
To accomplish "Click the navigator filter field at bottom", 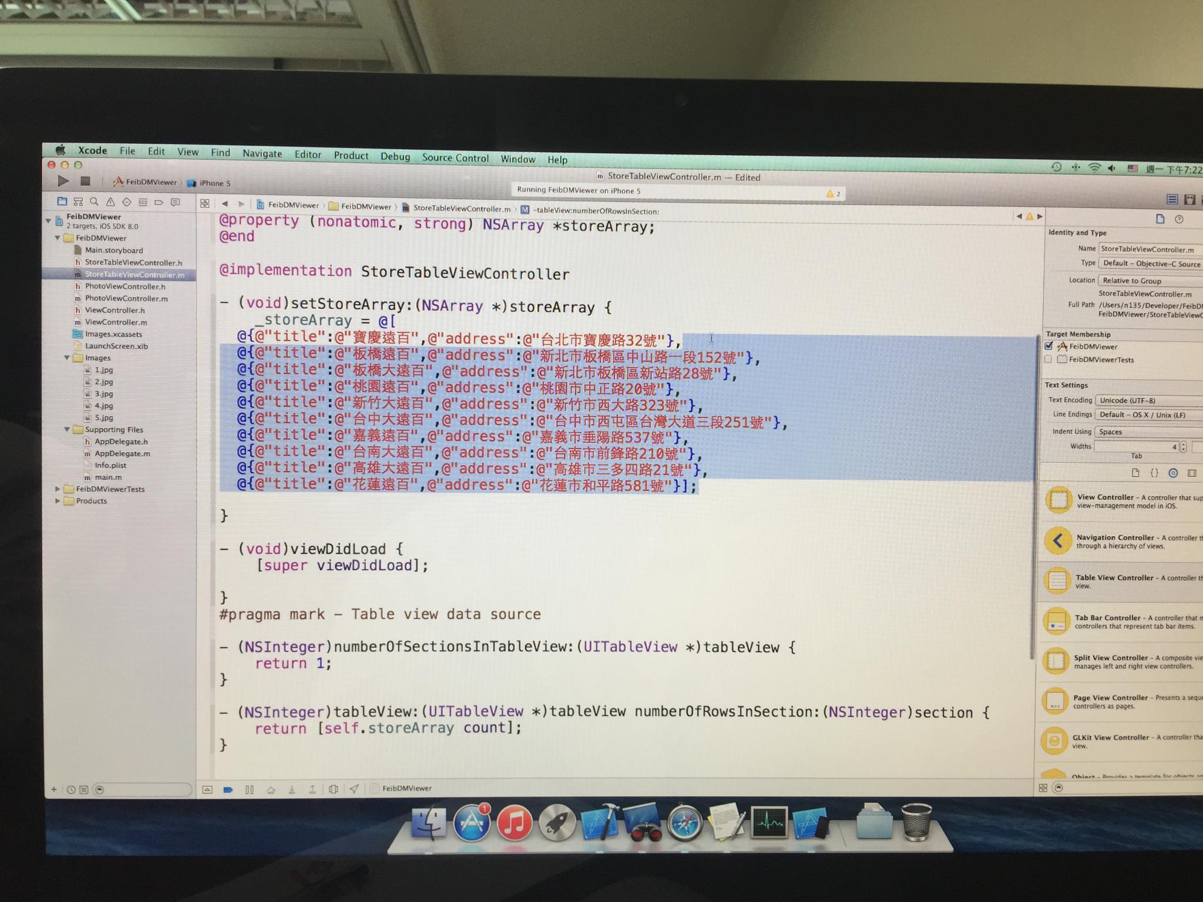I will click(x=142, y=790).
